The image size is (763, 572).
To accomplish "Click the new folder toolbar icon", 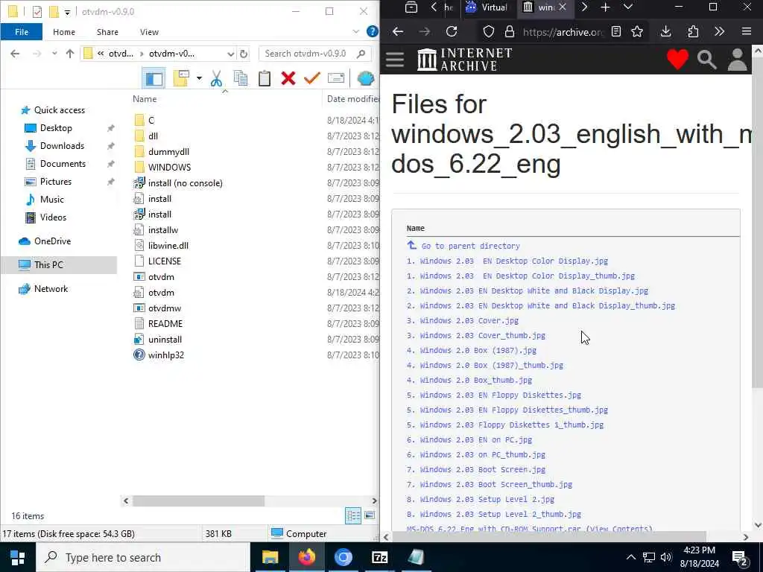I will click(x=182, y=78).
